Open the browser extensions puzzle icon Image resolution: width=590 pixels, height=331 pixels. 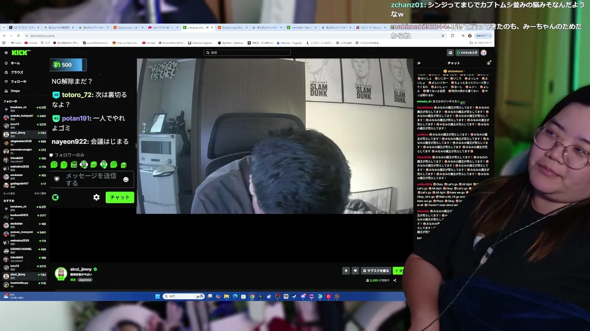point(453,35)
